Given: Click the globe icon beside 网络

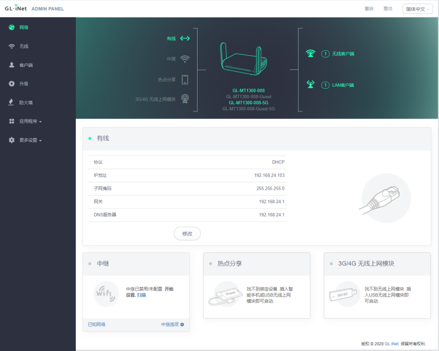Looking at the screenshot, I should coord(11,27).
